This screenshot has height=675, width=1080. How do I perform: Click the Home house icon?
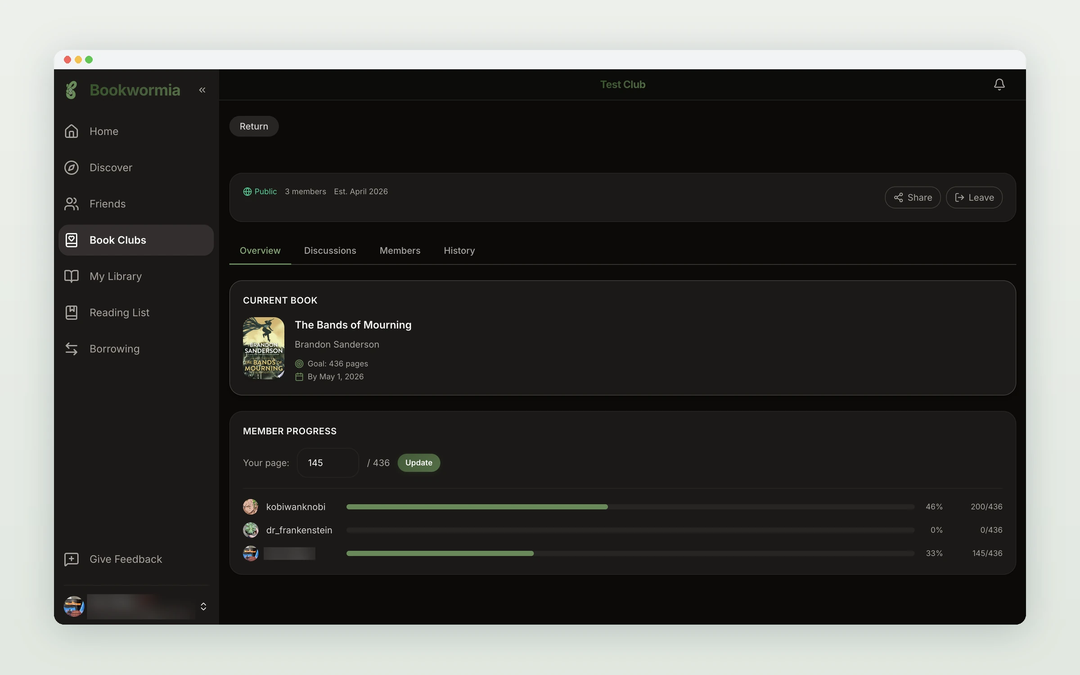(71, 131)
